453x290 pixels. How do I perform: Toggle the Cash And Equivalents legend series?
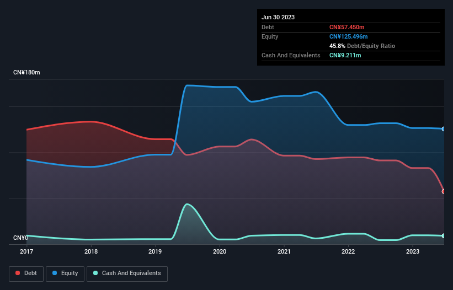[x=127, y=273]
